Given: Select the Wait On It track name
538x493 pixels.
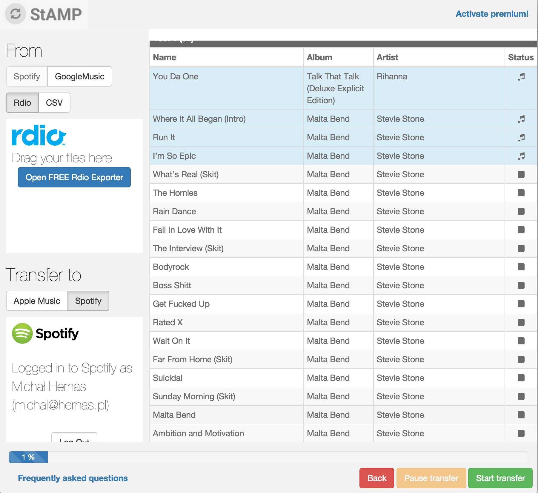Looking at the screenshot, I should 171,341.
